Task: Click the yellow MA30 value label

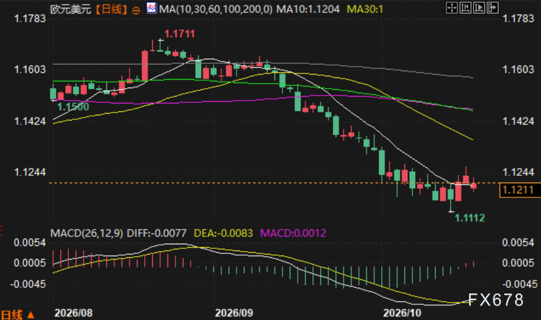Action: click(x=365, y=9)
